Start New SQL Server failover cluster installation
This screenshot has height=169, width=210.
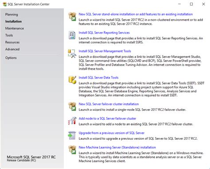coord(109,104)
